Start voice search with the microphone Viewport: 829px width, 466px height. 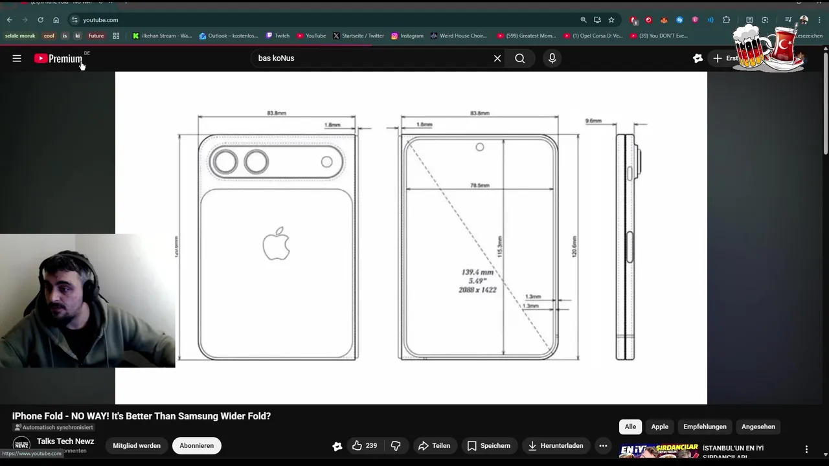pyautogui.click(x=552, y=58)
